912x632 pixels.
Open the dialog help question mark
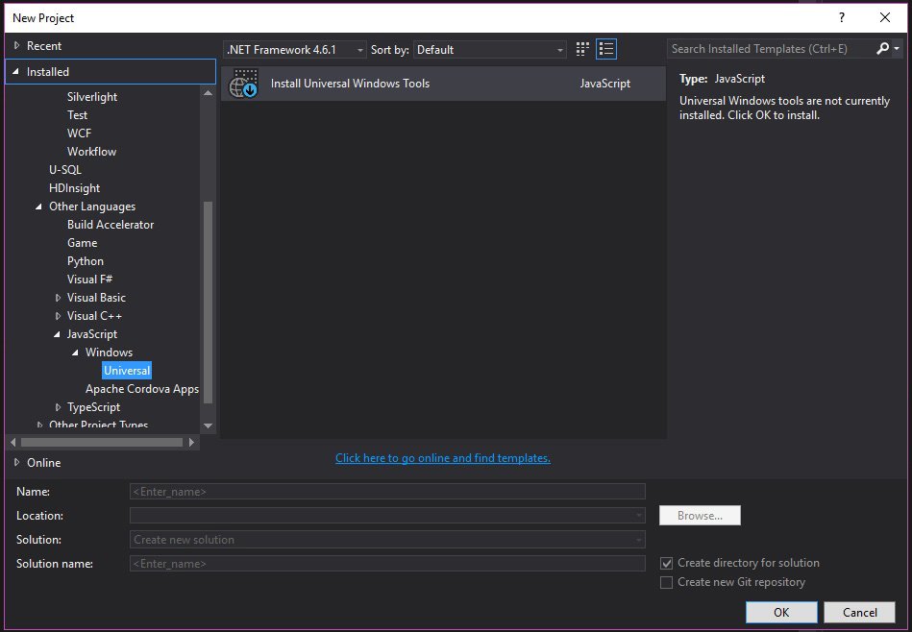(842, 18)
